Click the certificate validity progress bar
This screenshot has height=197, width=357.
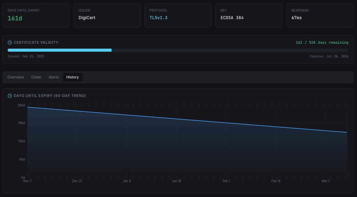(178, 50)
